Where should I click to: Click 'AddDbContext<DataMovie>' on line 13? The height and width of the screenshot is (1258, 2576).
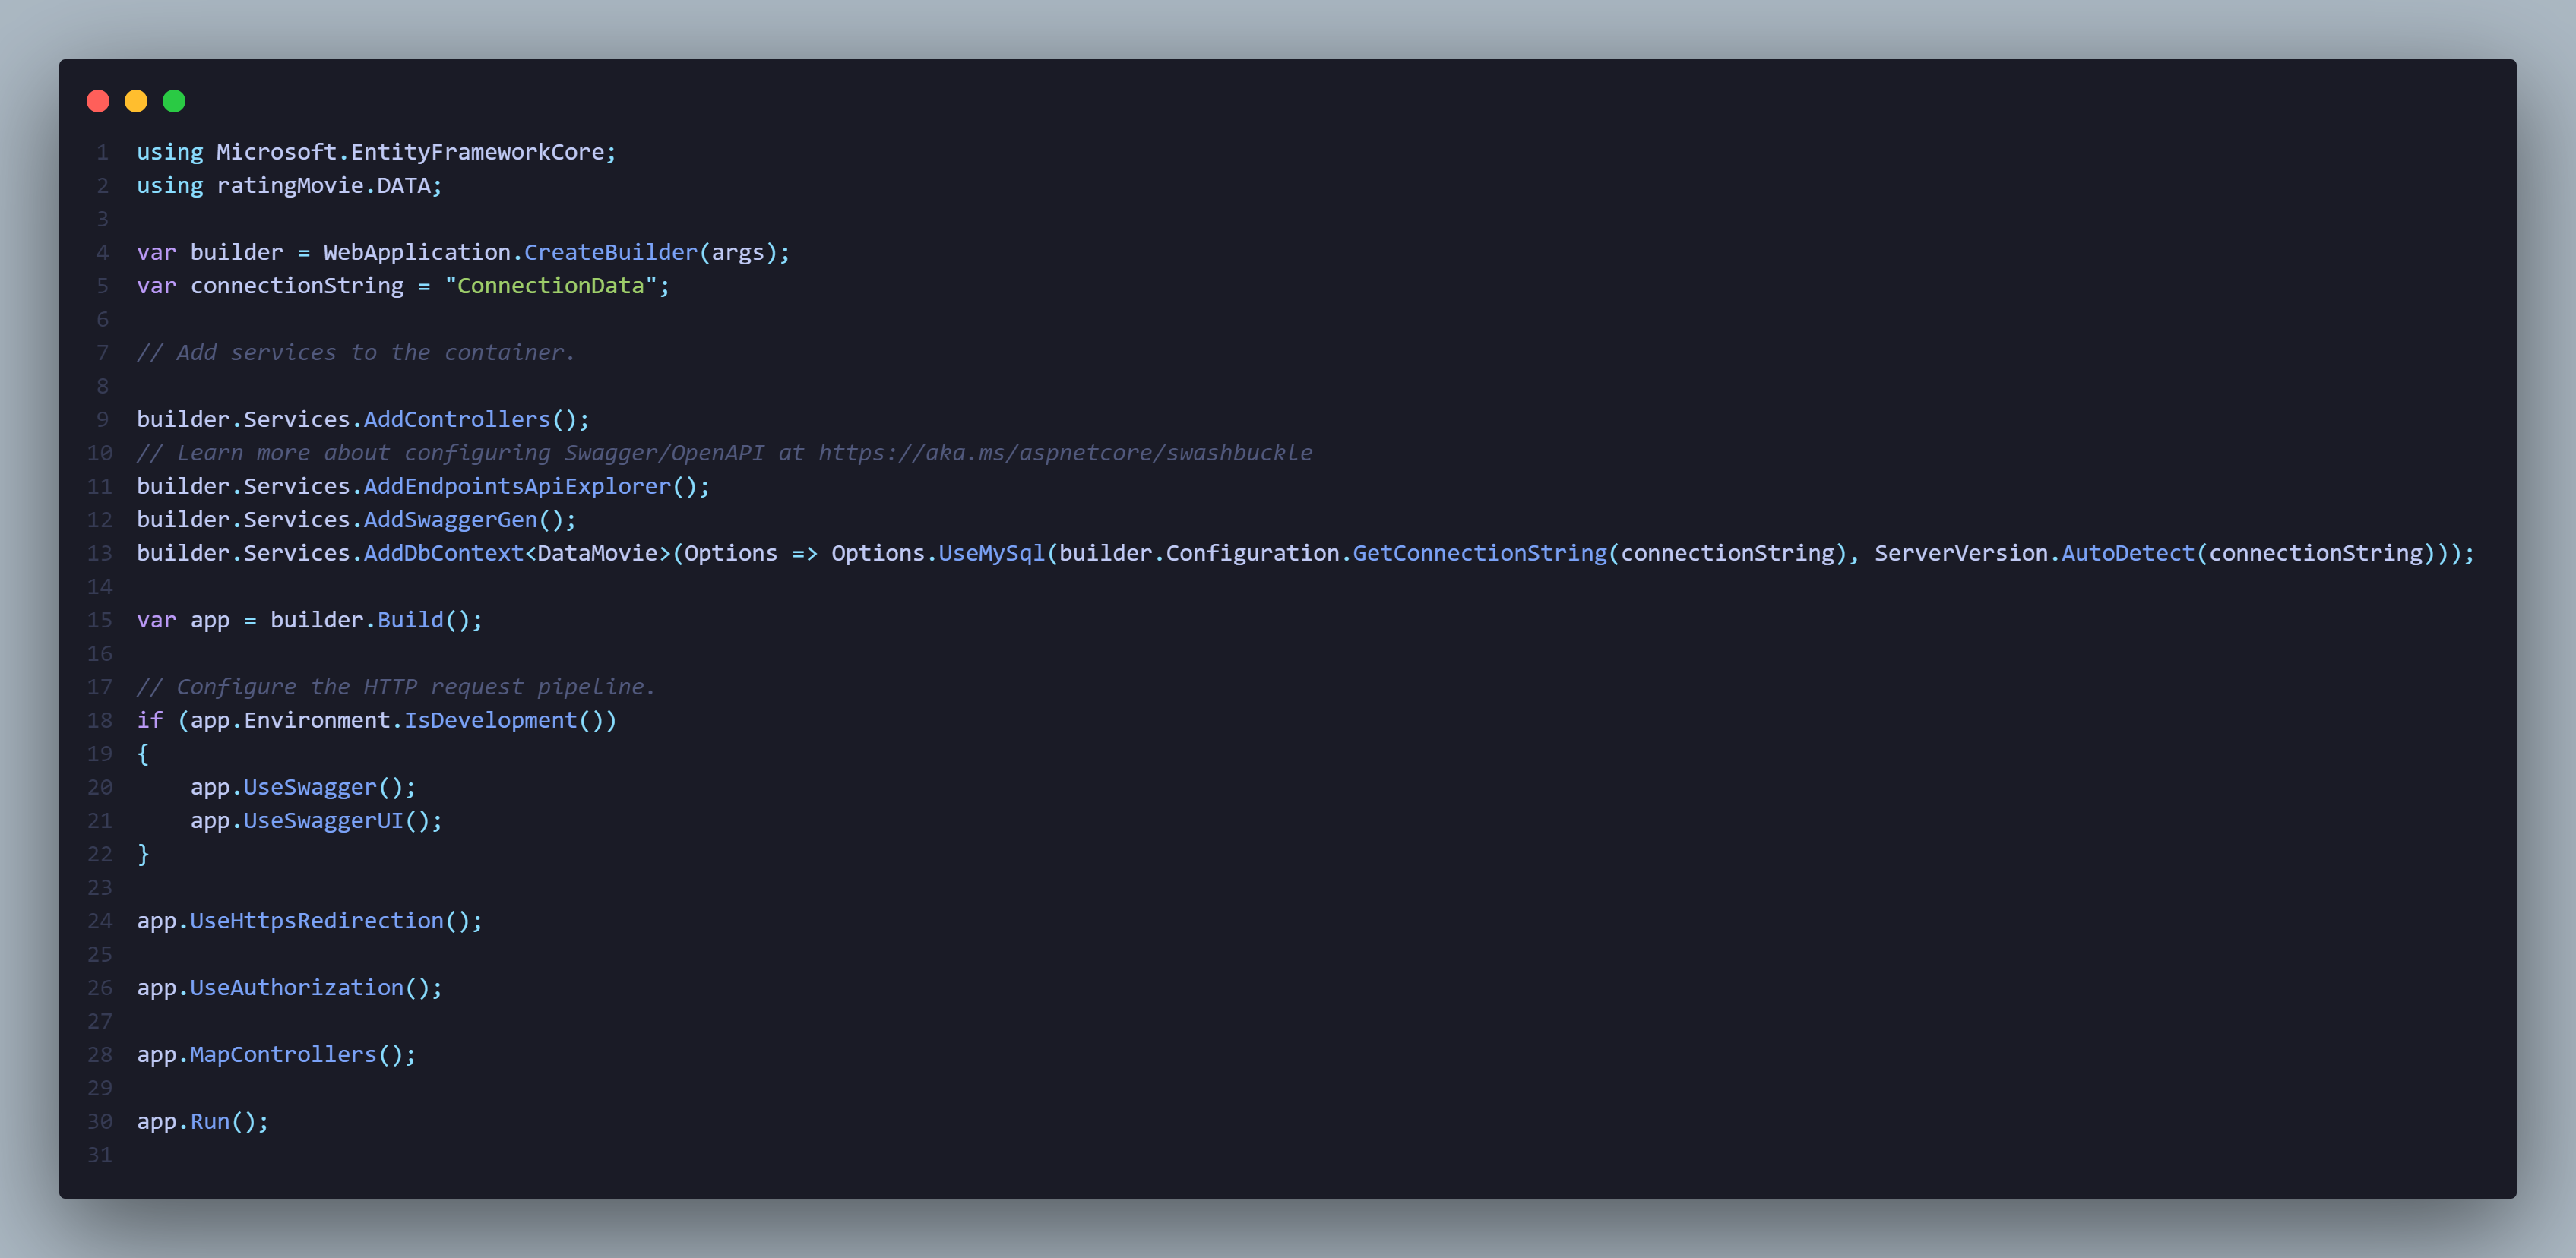(x=517, y=553)
